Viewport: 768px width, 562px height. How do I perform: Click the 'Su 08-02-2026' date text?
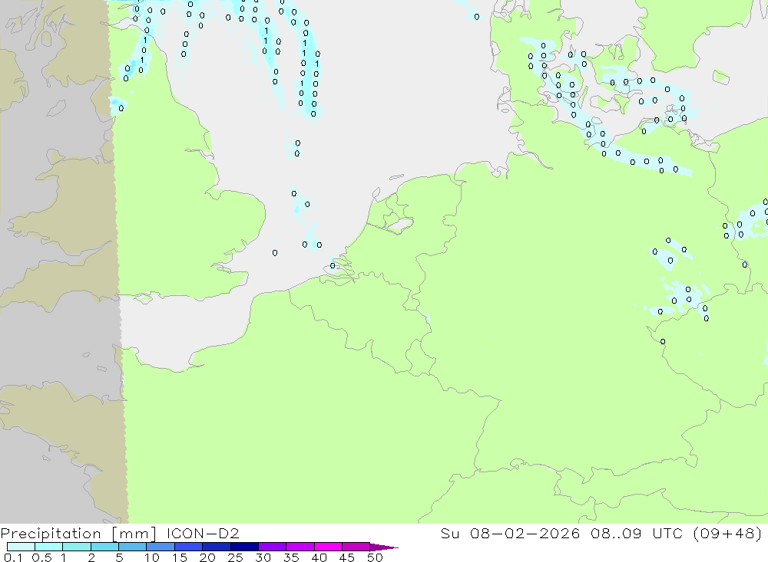510,533
